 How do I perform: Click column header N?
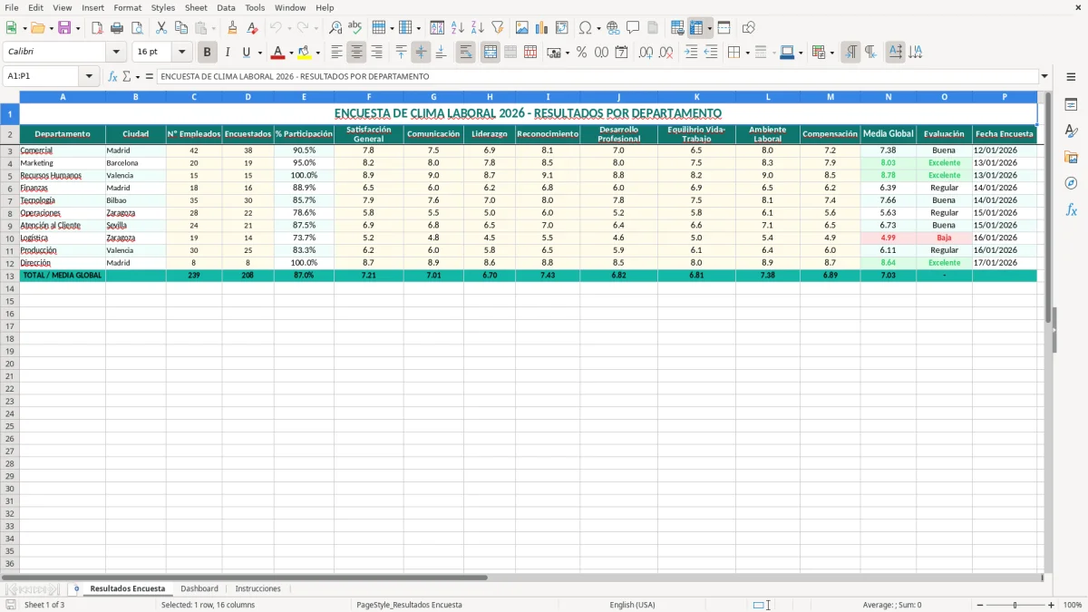(x=888, y=96)
